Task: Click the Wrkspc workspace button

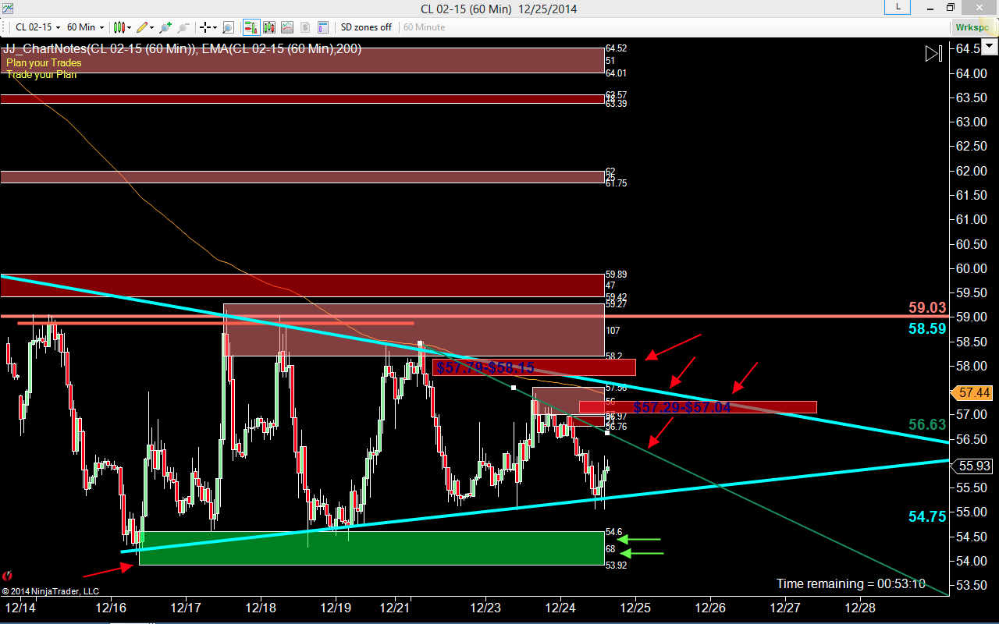Action: (x=972, y=27)
